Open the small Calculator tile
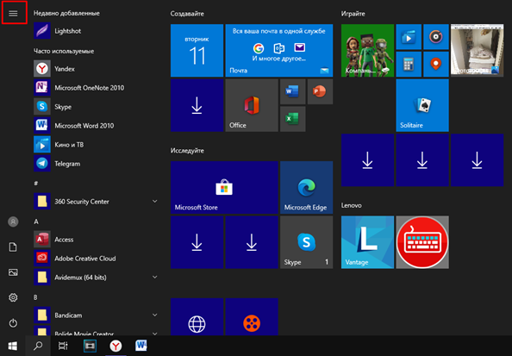Screen dimensions: 512x356 [x=409, y=64]
